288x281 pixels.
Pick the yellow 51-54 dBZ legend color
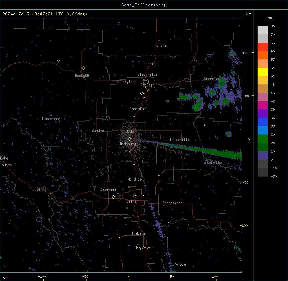263,72
